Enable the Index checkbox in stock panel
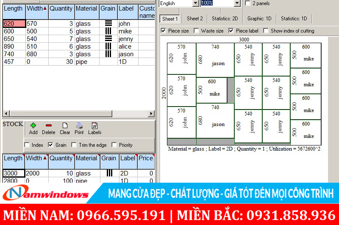This screenshot has height=225, width=339. [27, 145]
